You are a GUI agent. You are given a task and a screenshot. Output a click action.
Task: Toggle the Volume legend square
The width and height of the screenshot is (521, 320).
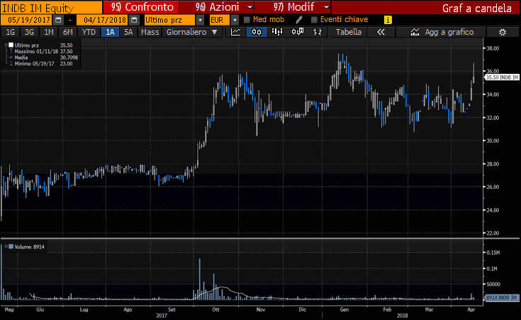[11, 246]
